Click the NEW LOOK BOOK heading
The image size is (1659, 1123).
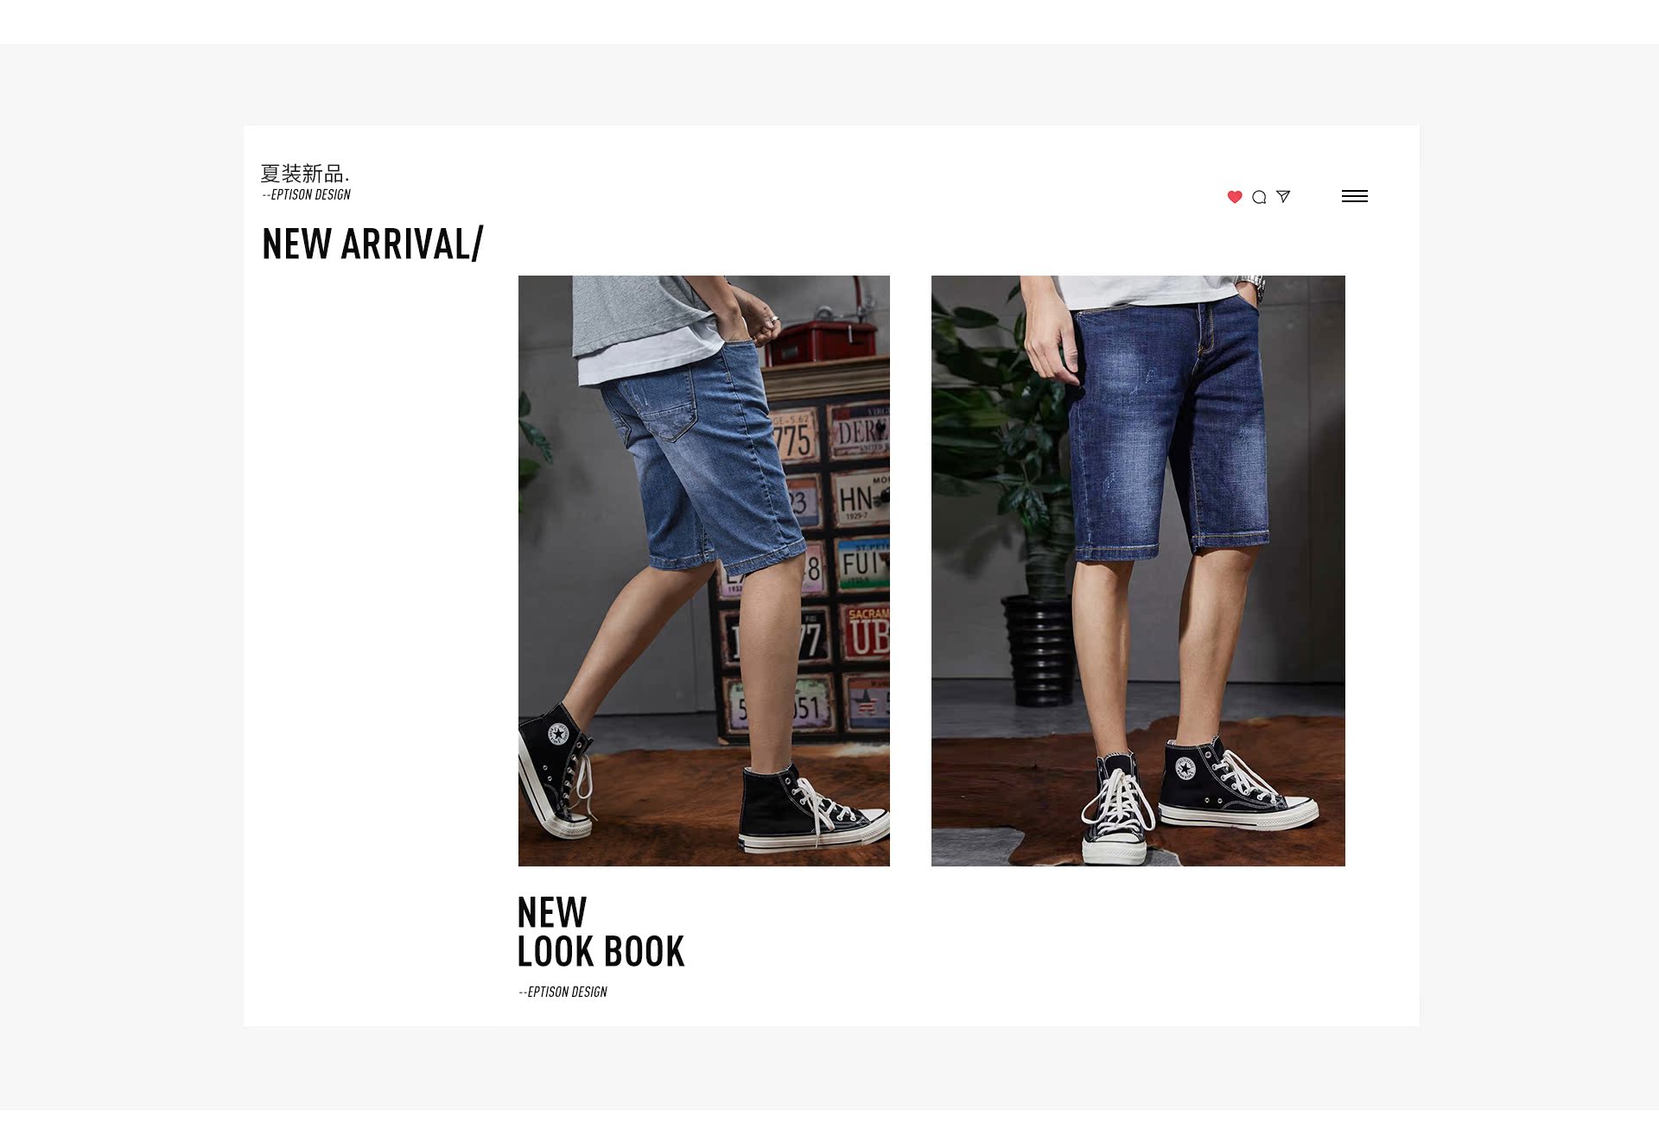pyautogui.click(x=601, y=932)
